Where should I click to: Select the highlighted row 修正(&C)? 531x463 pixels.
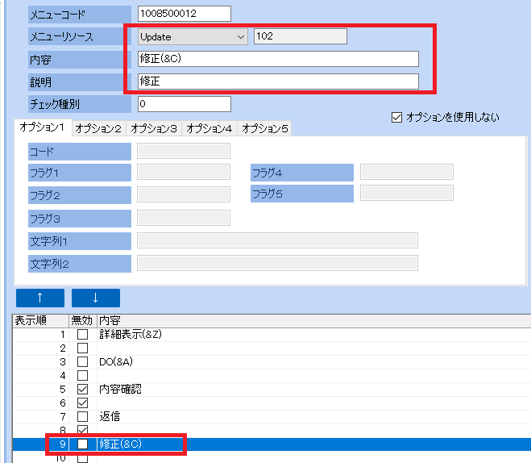click(272, 444)
